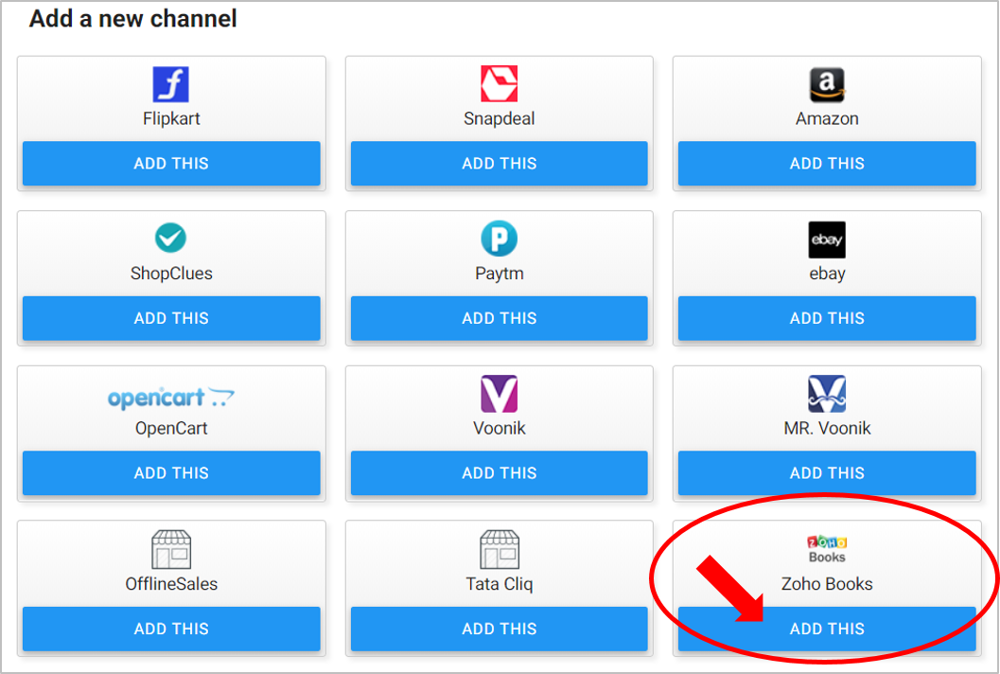Screen dimensions: 1000x674
Task: Select the Voonik name label
Action: (499, 428)
